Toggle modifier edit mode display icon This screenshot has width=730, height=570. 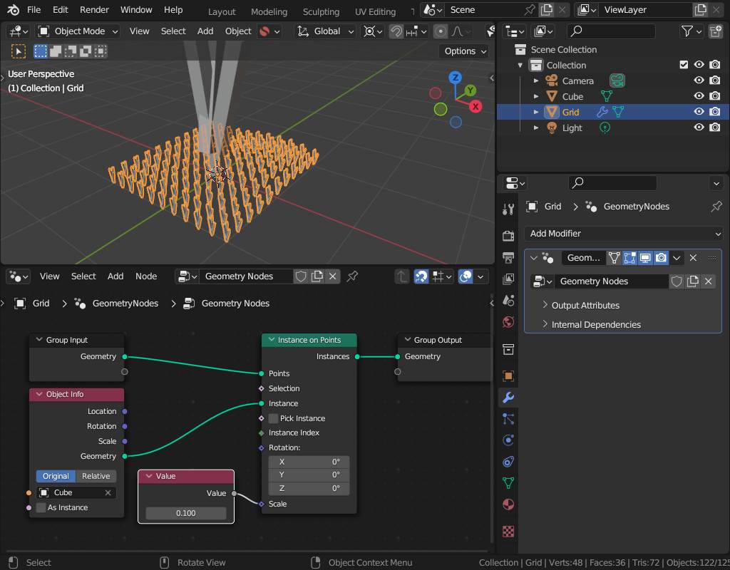(x=629, y=258)
